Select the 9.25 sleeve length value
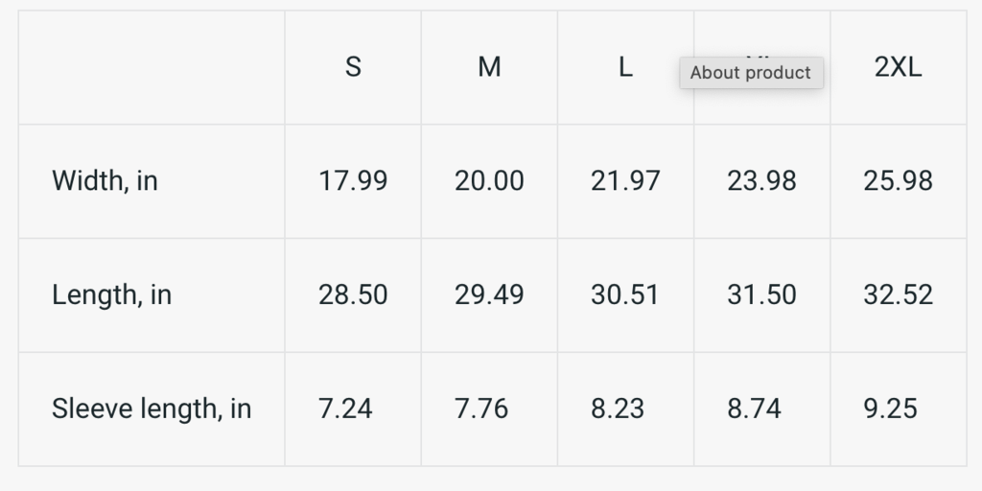 click(890, 409)
